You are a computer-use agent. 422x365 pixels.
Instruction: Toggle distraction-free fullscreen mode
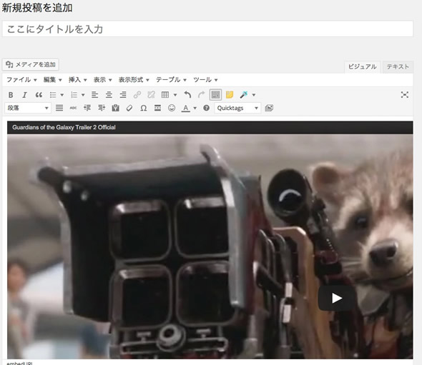coord(405,94)
